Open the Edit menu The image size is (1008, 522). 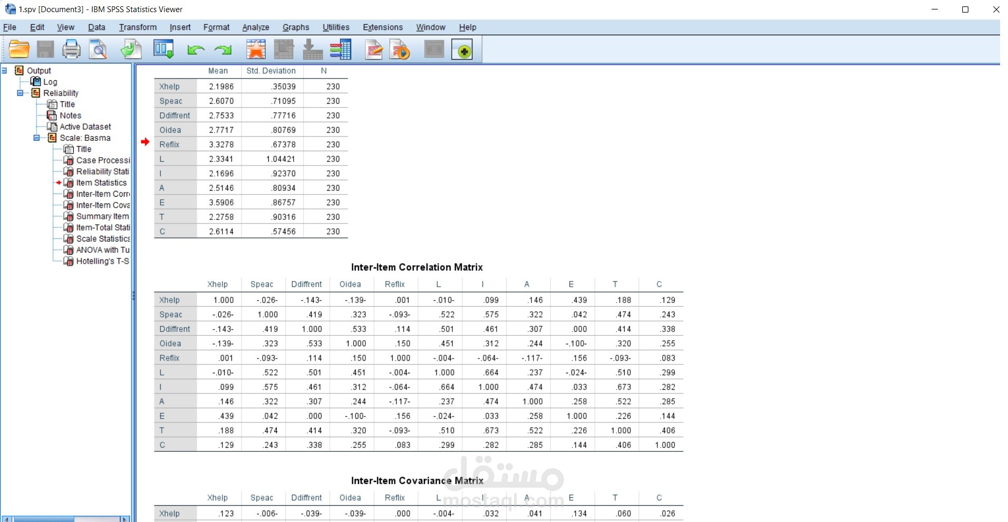click(x=37, y=27)
